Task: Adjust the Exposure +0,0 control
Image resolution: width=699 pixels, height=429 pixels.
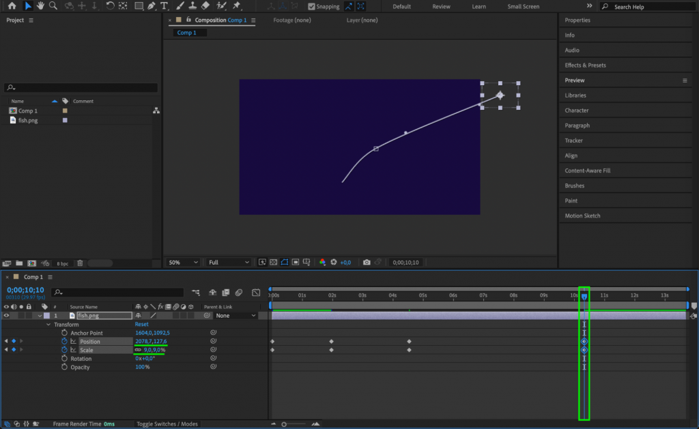Action: coord(345,262)
